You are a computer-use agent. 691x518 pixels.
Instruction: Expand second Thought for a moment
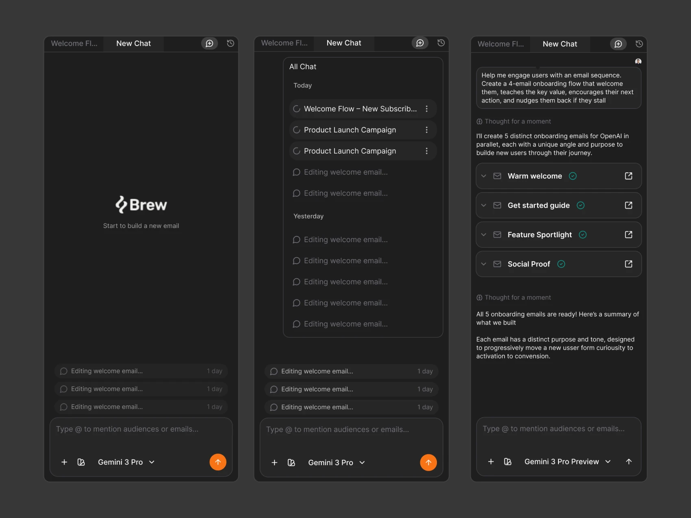pos(514,297)
